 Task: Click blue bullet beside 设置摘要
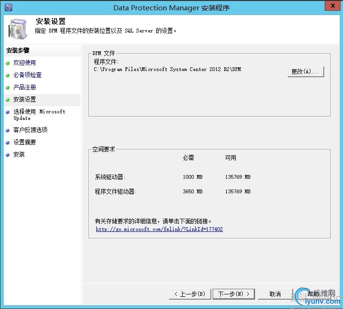(8, 143)
